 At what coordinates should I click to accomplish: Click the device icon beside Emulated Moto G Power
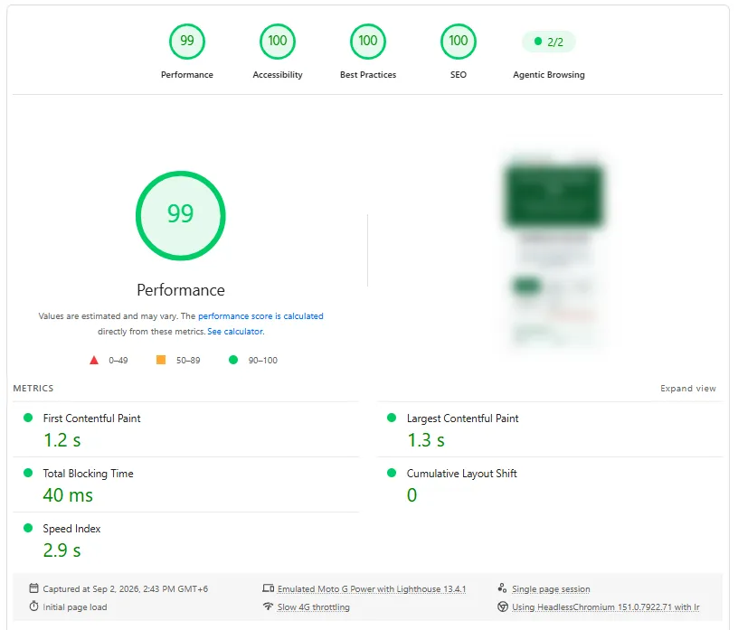tap(269, 588)
